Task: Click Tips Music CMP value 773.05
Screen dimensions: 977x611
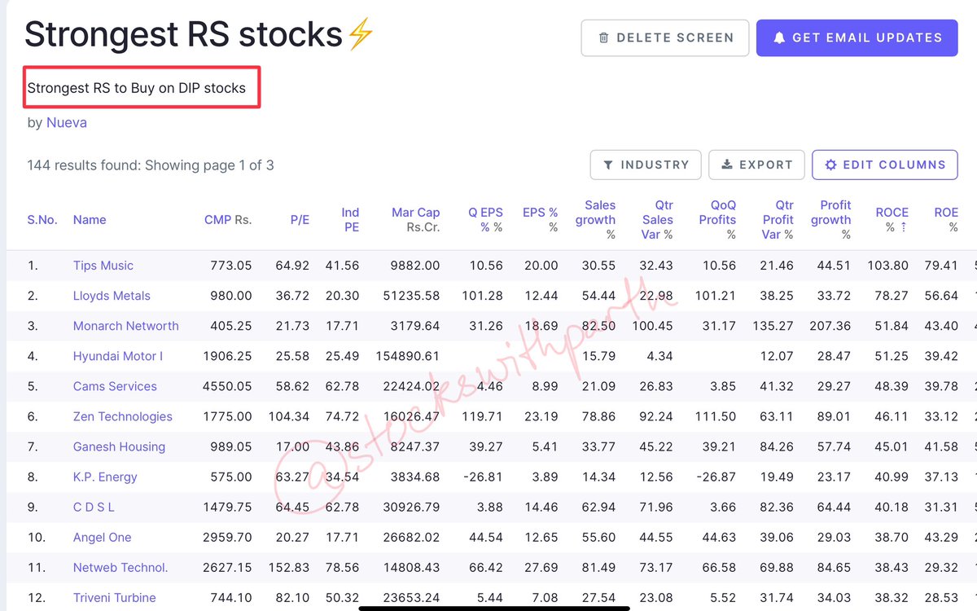Action: click(232, 266)
